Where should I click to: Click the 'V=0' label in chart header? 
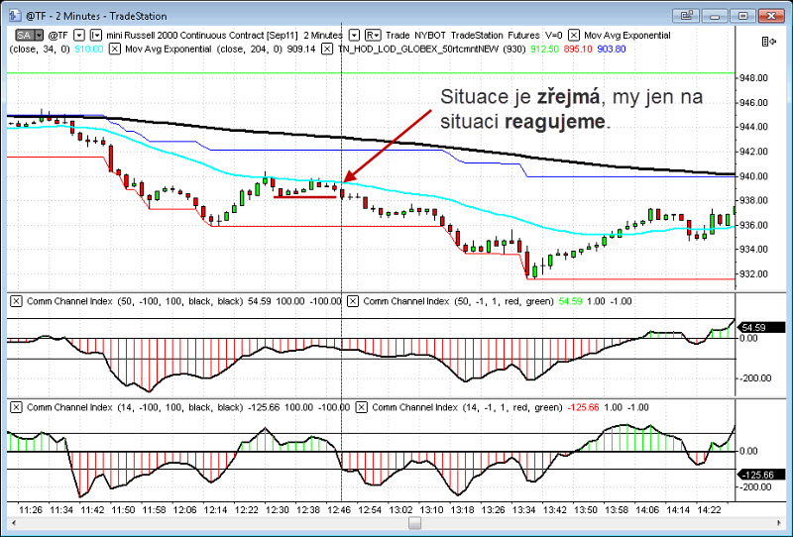click(554, 36)
